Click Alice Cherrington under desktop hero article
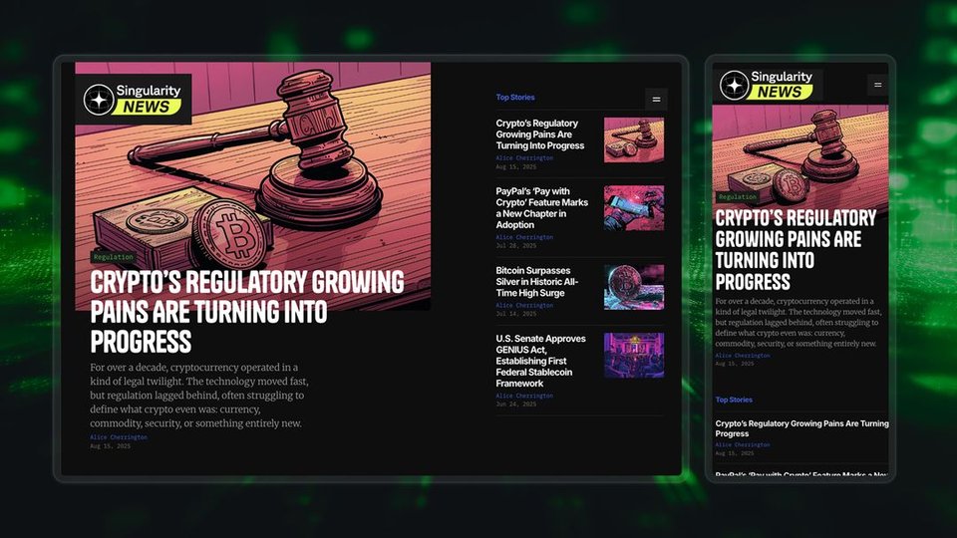This screenshot has height=538, width=957. click(x=119, y=437)
